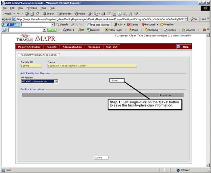Expand the AIM search box dropdown

(53, 25)
